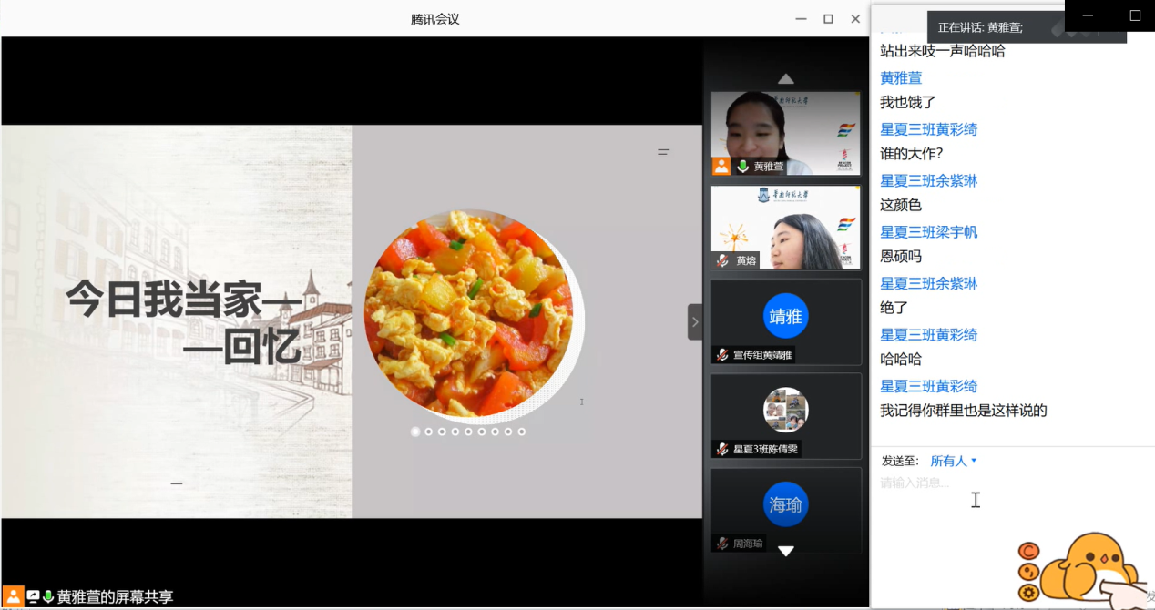Image resolution: width=1155 pixels, height=610 pixels.
Task: Select 黄培's video thumbnail
Action: pos(785,228)
